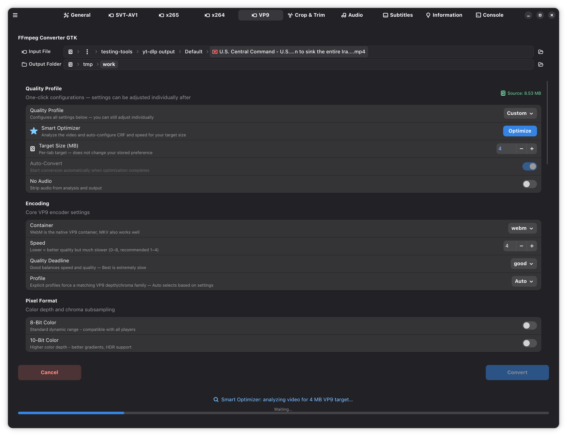Open the Profile Auto dropdown
This screenshot has width=567, height=436.
click(524, 281)
